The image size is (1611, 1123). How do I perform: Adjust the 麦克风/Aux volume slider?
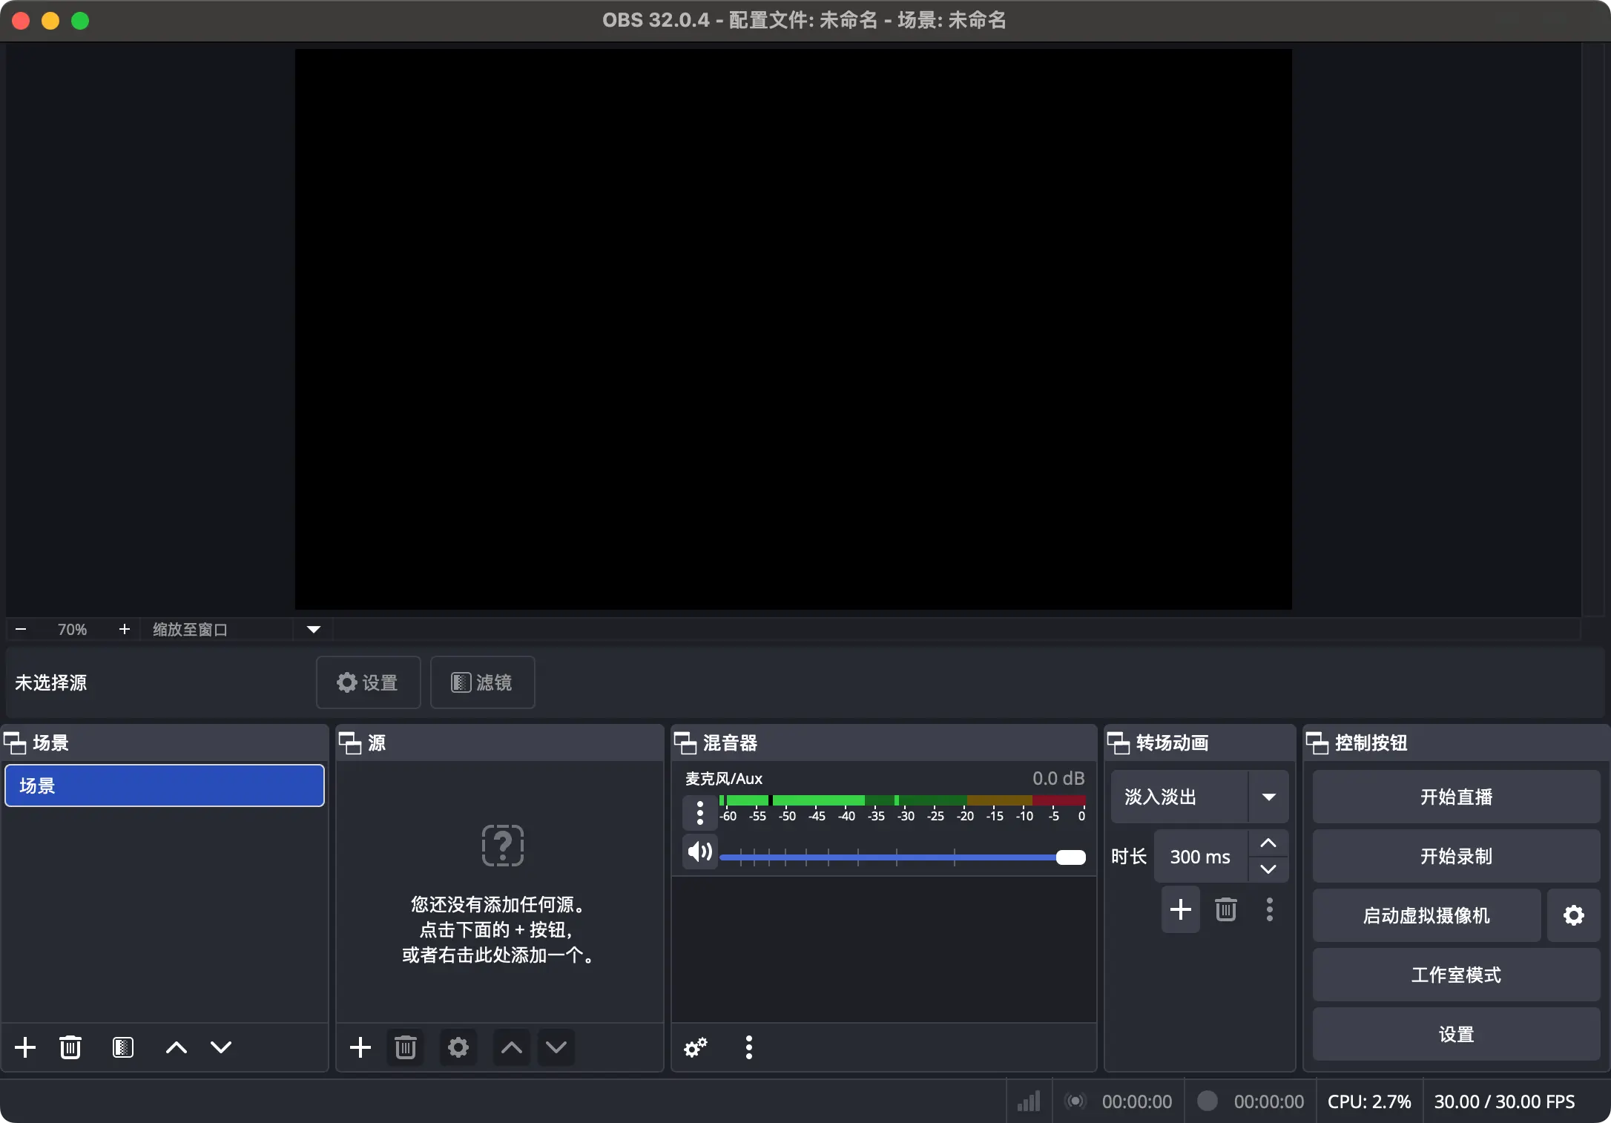[1070, 857]
